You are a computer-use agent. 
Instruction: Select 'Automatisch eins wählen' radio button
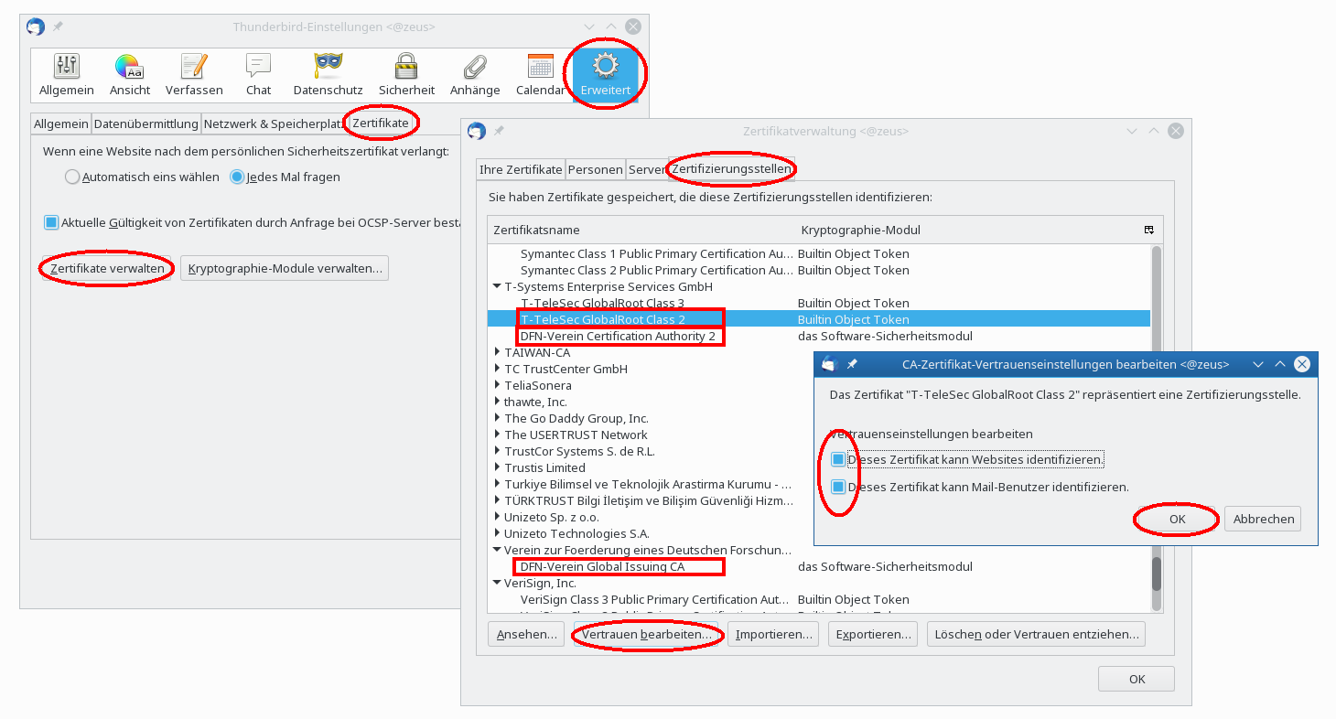click(x=72, y=177)
